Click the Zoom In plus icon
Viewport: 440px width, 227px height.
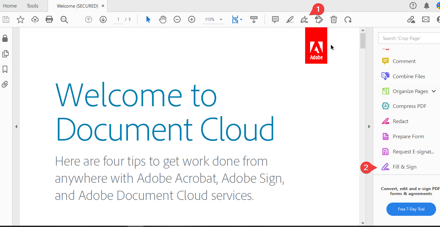[x=192, y=19]
